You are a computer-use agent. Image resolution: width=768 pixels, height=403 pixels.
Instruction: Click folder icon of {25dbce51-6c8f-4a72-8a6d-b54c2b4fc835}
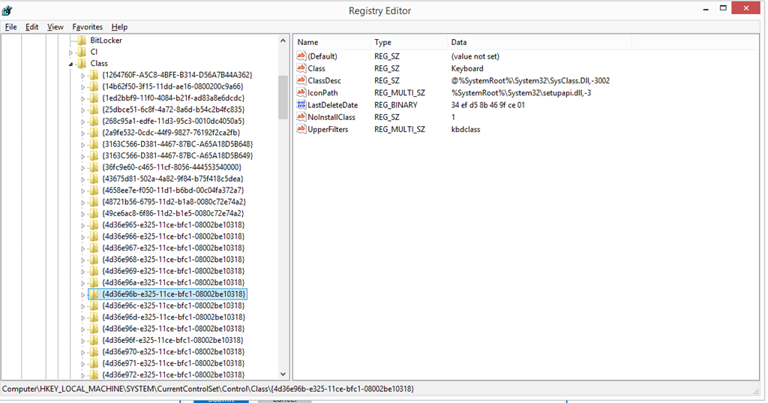pos(94,110)
